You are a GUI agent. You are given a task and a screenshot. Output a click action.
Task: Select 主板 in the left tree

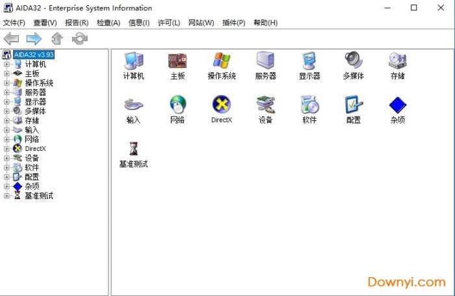32,74
